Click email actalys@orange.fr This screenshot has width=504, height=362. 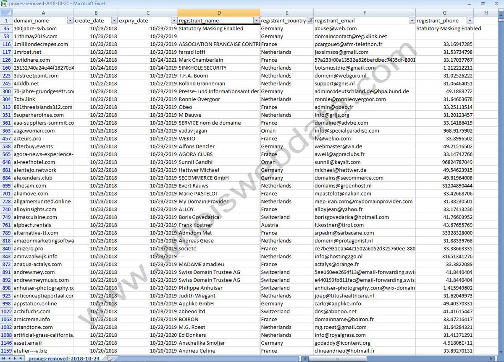coord(365,265)
